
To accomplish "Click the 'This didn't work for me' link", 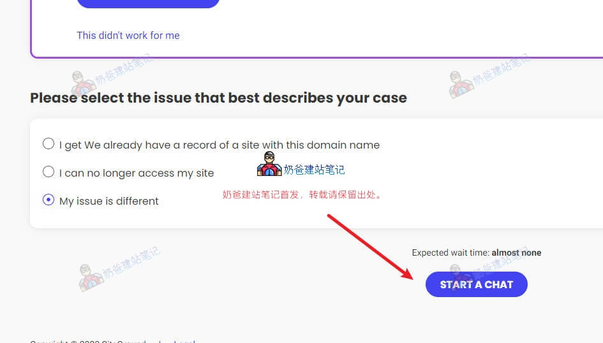I will (128, 35).
